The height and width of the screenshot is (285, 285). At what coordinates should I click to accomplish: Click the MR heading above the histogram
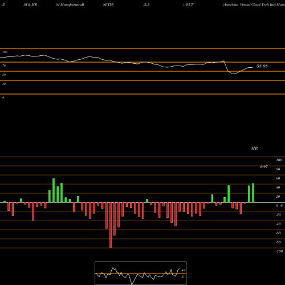254,148
